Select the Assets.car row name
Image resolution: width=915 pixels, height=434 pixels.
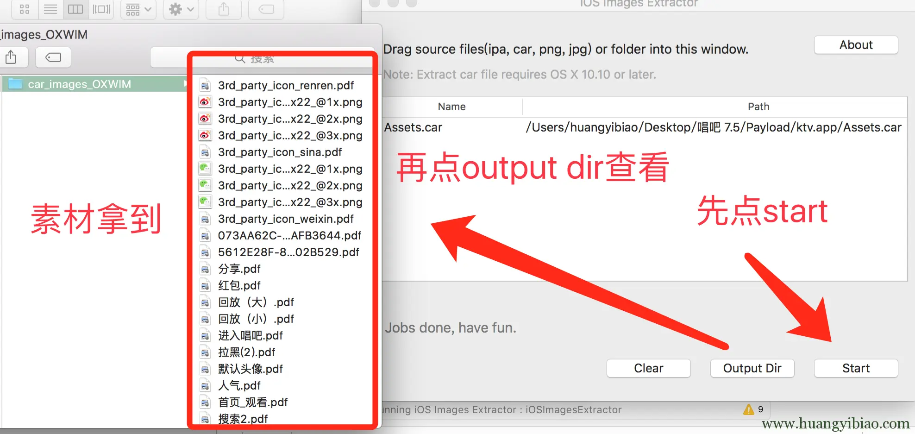[413, 127]
